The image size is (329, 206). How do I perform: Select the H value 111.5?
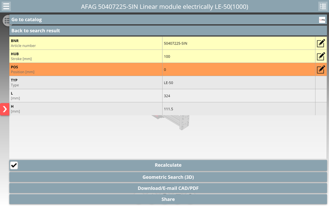tap(169, 109)
